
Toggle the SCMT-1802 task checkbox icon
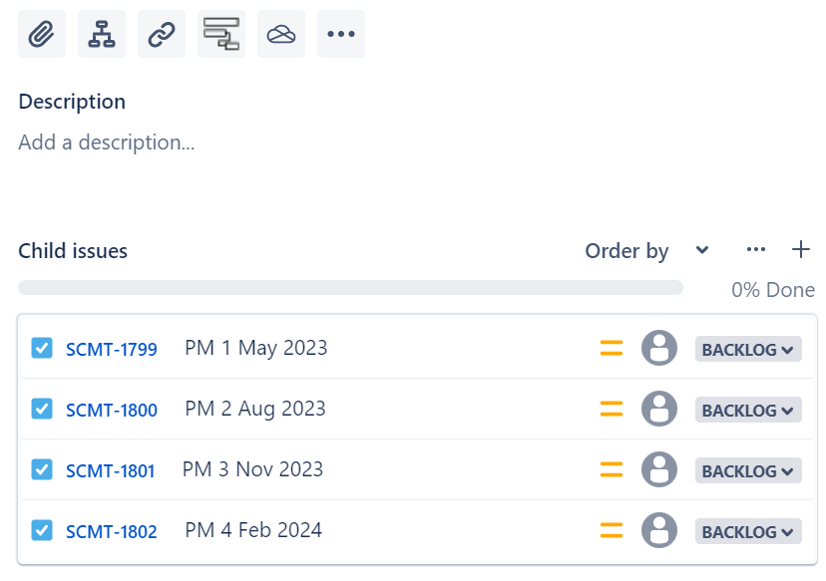(42, 530)
